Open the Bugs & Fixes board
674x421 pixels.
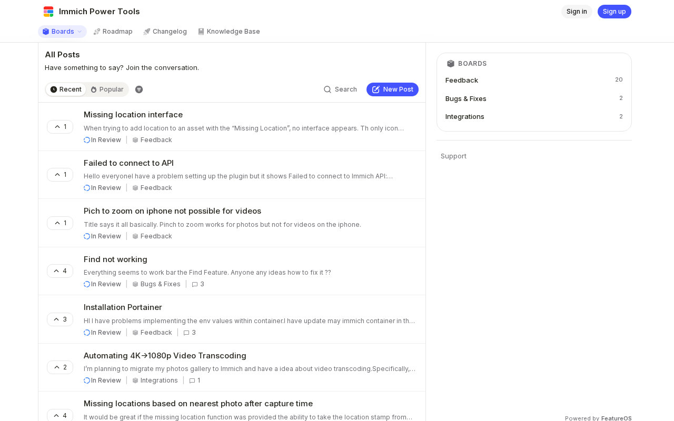(x=466, y=98)
